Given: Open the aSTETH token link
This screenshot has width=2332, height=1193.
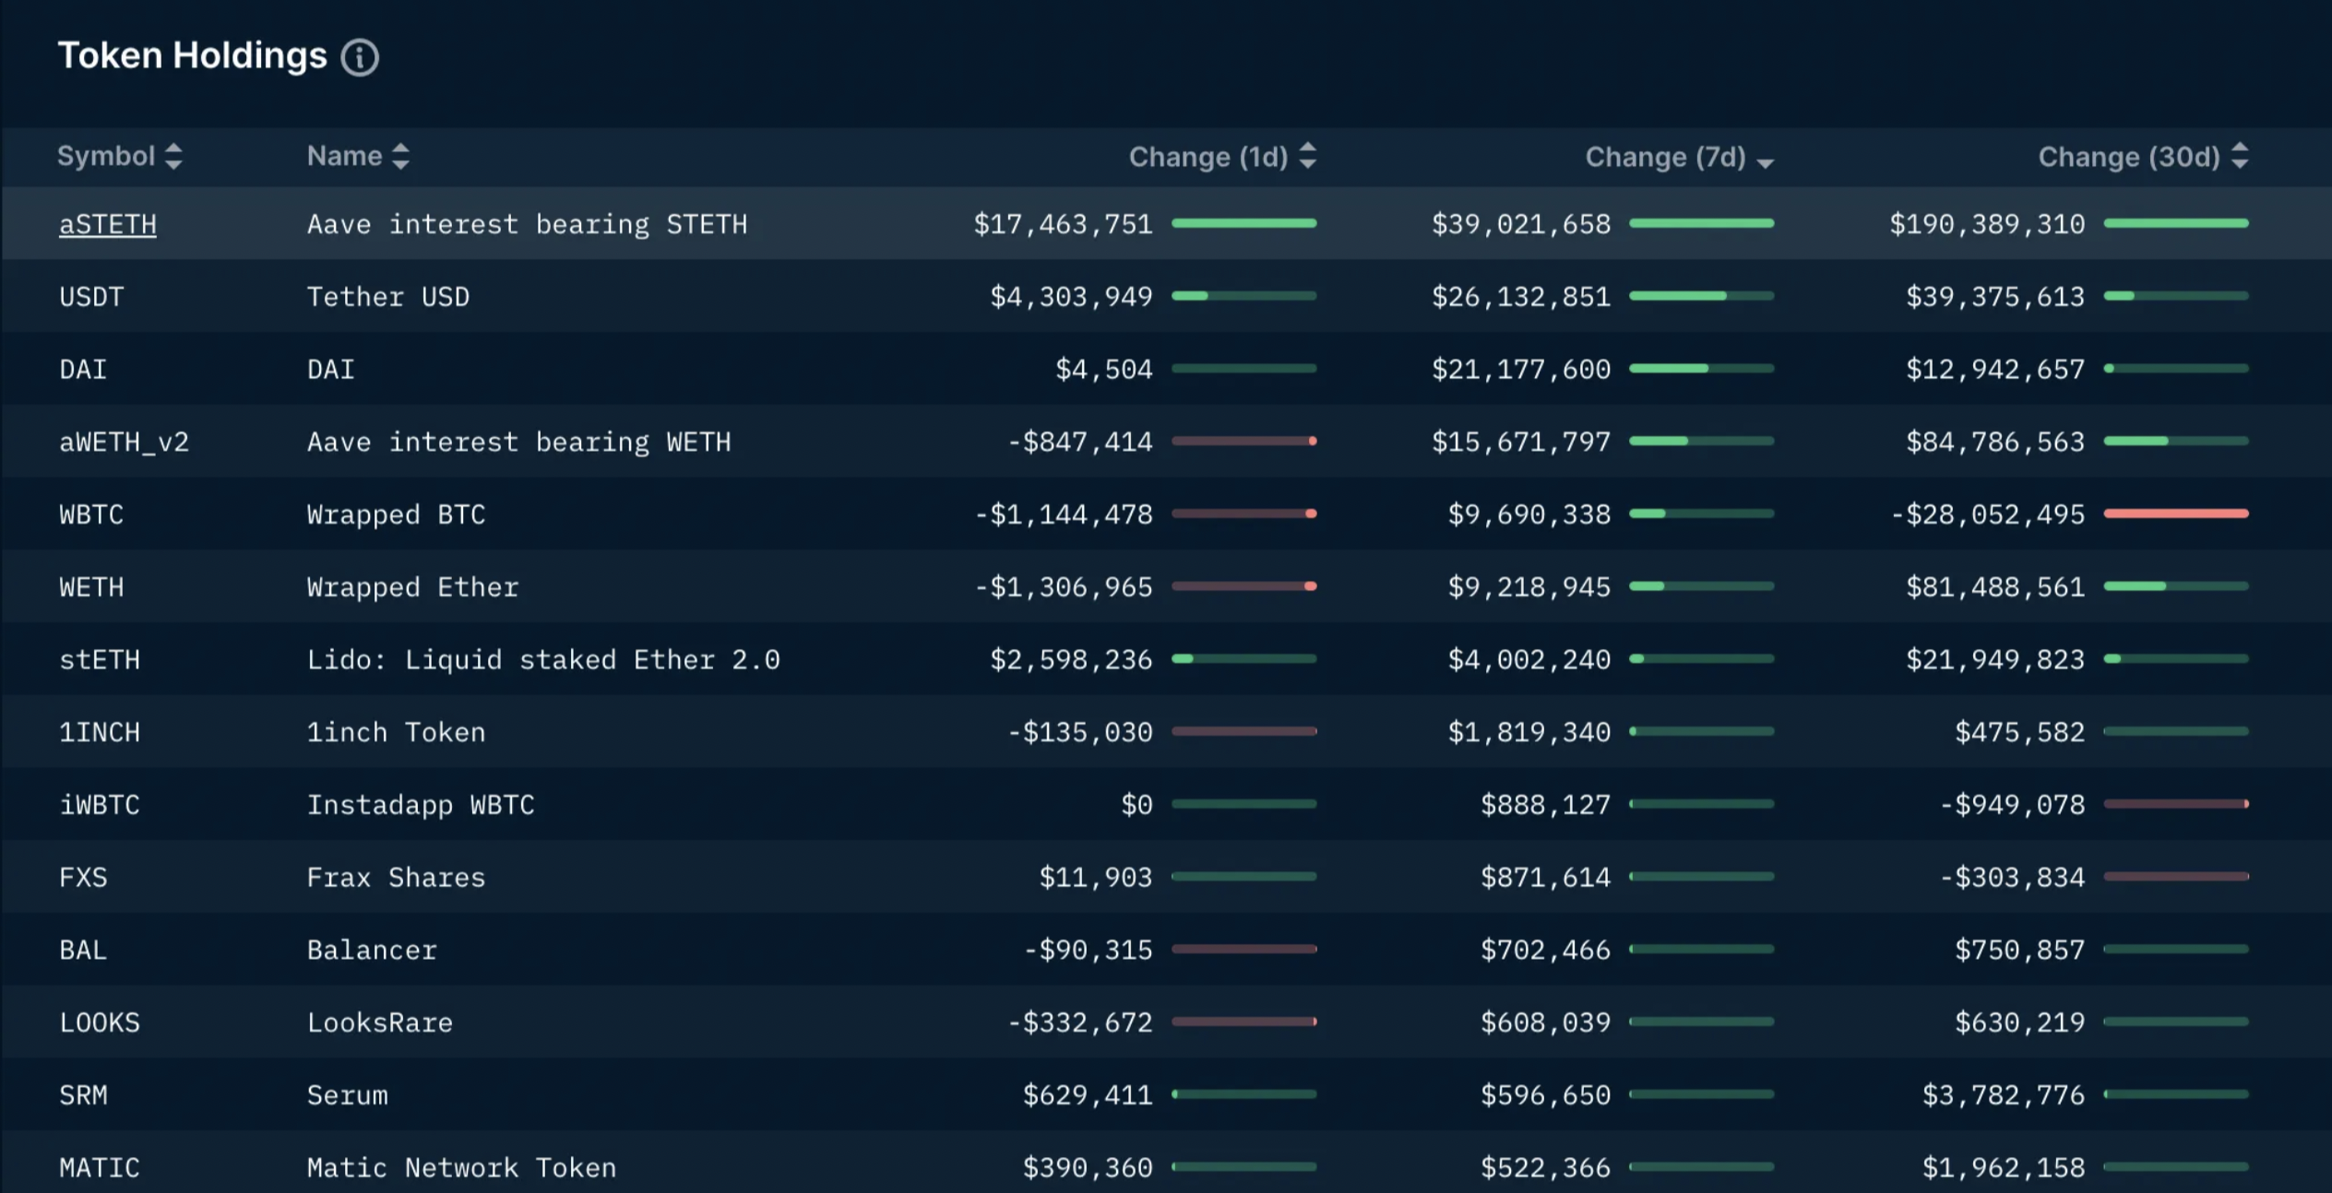Looking at the screenshot, I should 108,224.
